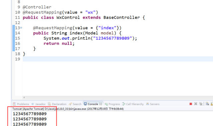The width and height of the screenshot is (213, 126).
Task: Click the editor horizontal scrollbar left arrow
Action: [24, 97]
